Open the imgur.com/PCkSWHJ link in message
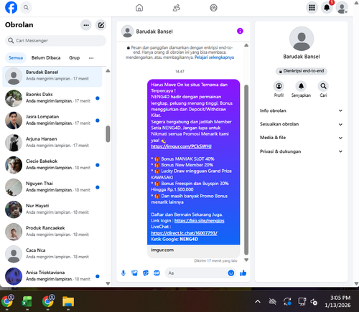The width and height of the screenshot is (359, 312). point(181,146)
